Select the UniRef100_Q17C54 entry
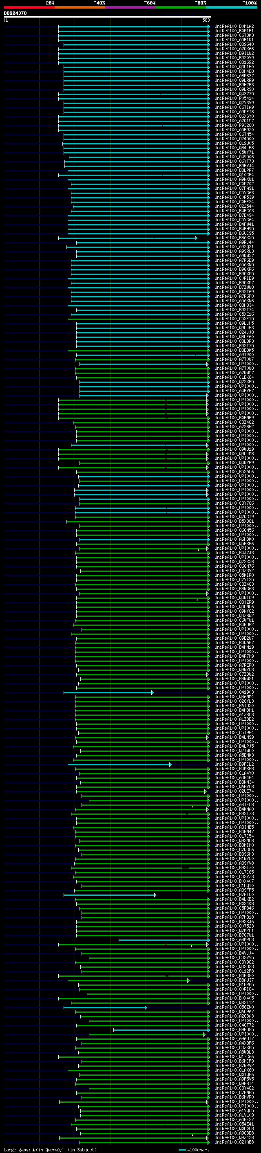Image resolution: width=261 pixels, height=1153 pixels. point(234,836)
